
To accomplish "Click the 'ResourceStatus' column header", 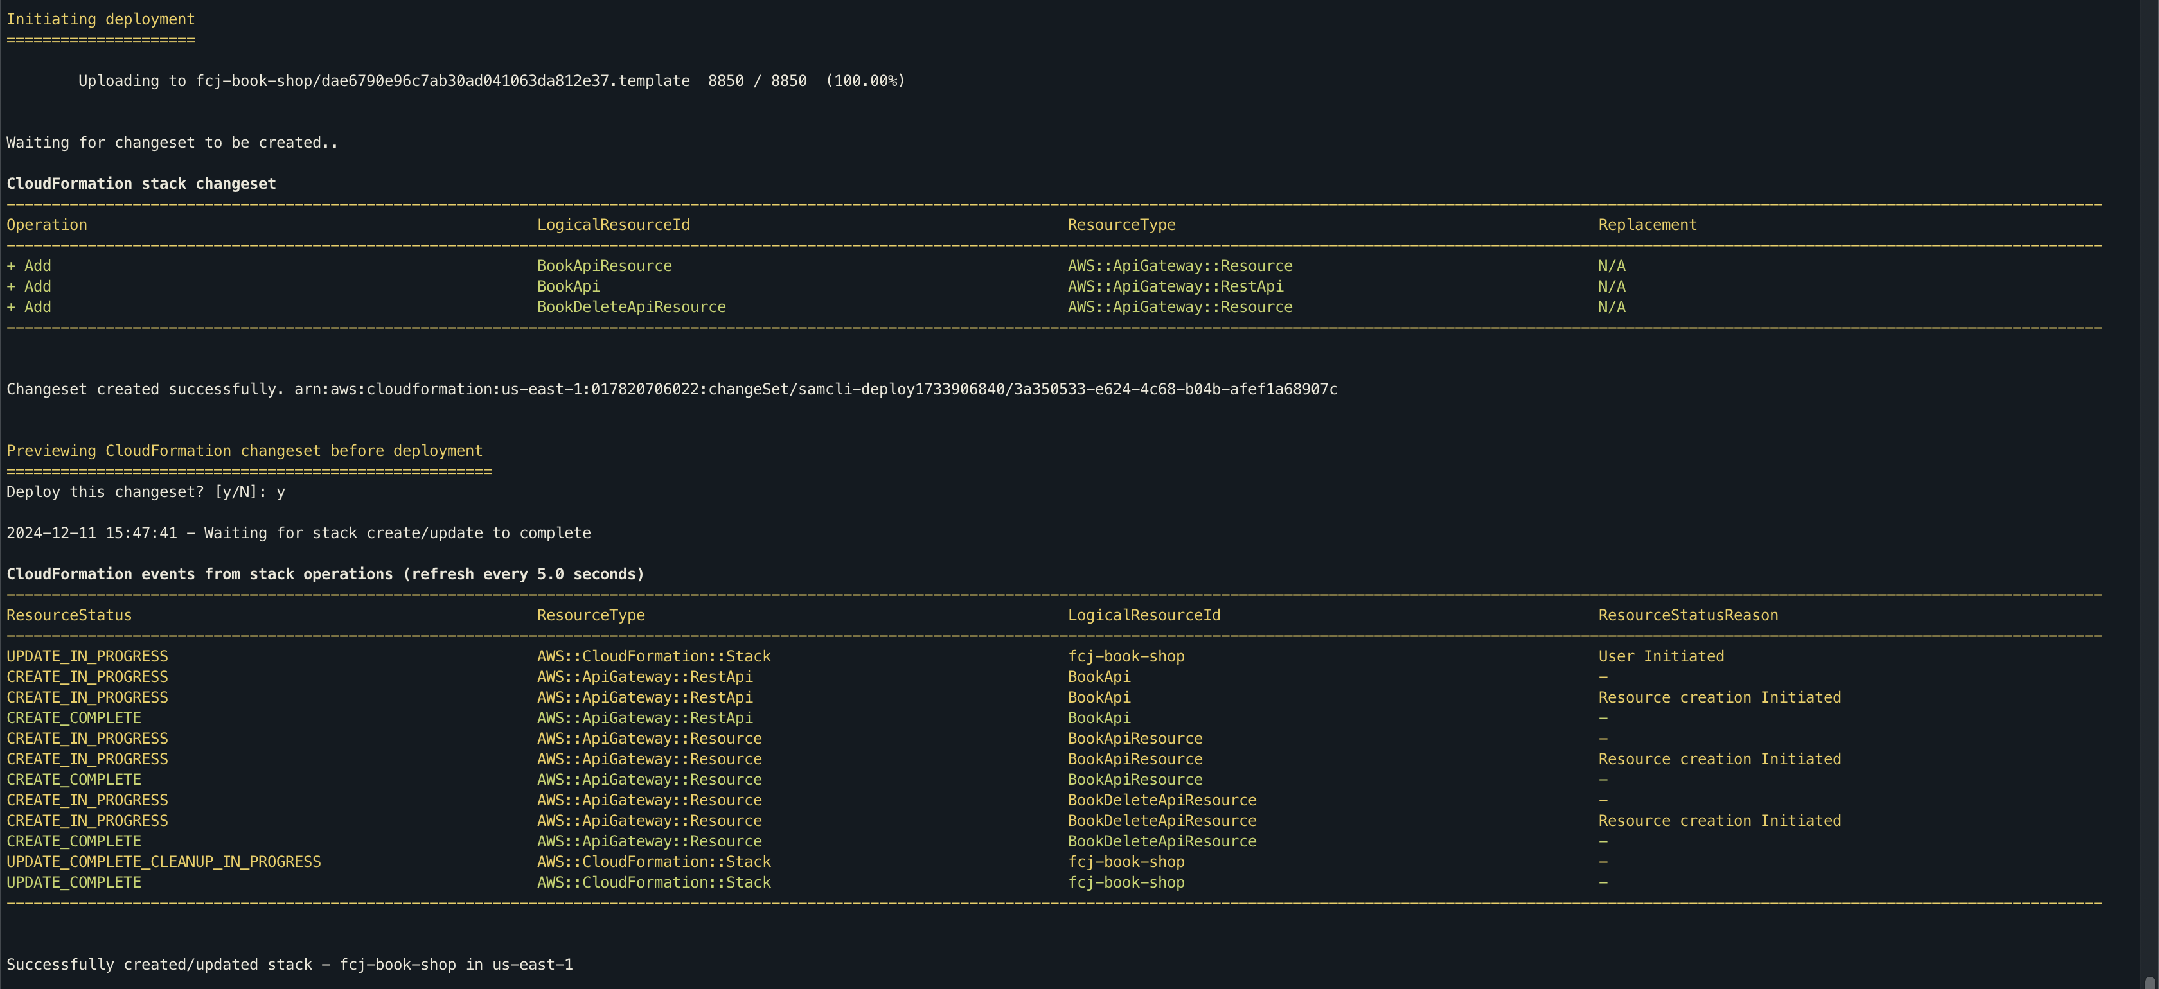I will 69,615.
